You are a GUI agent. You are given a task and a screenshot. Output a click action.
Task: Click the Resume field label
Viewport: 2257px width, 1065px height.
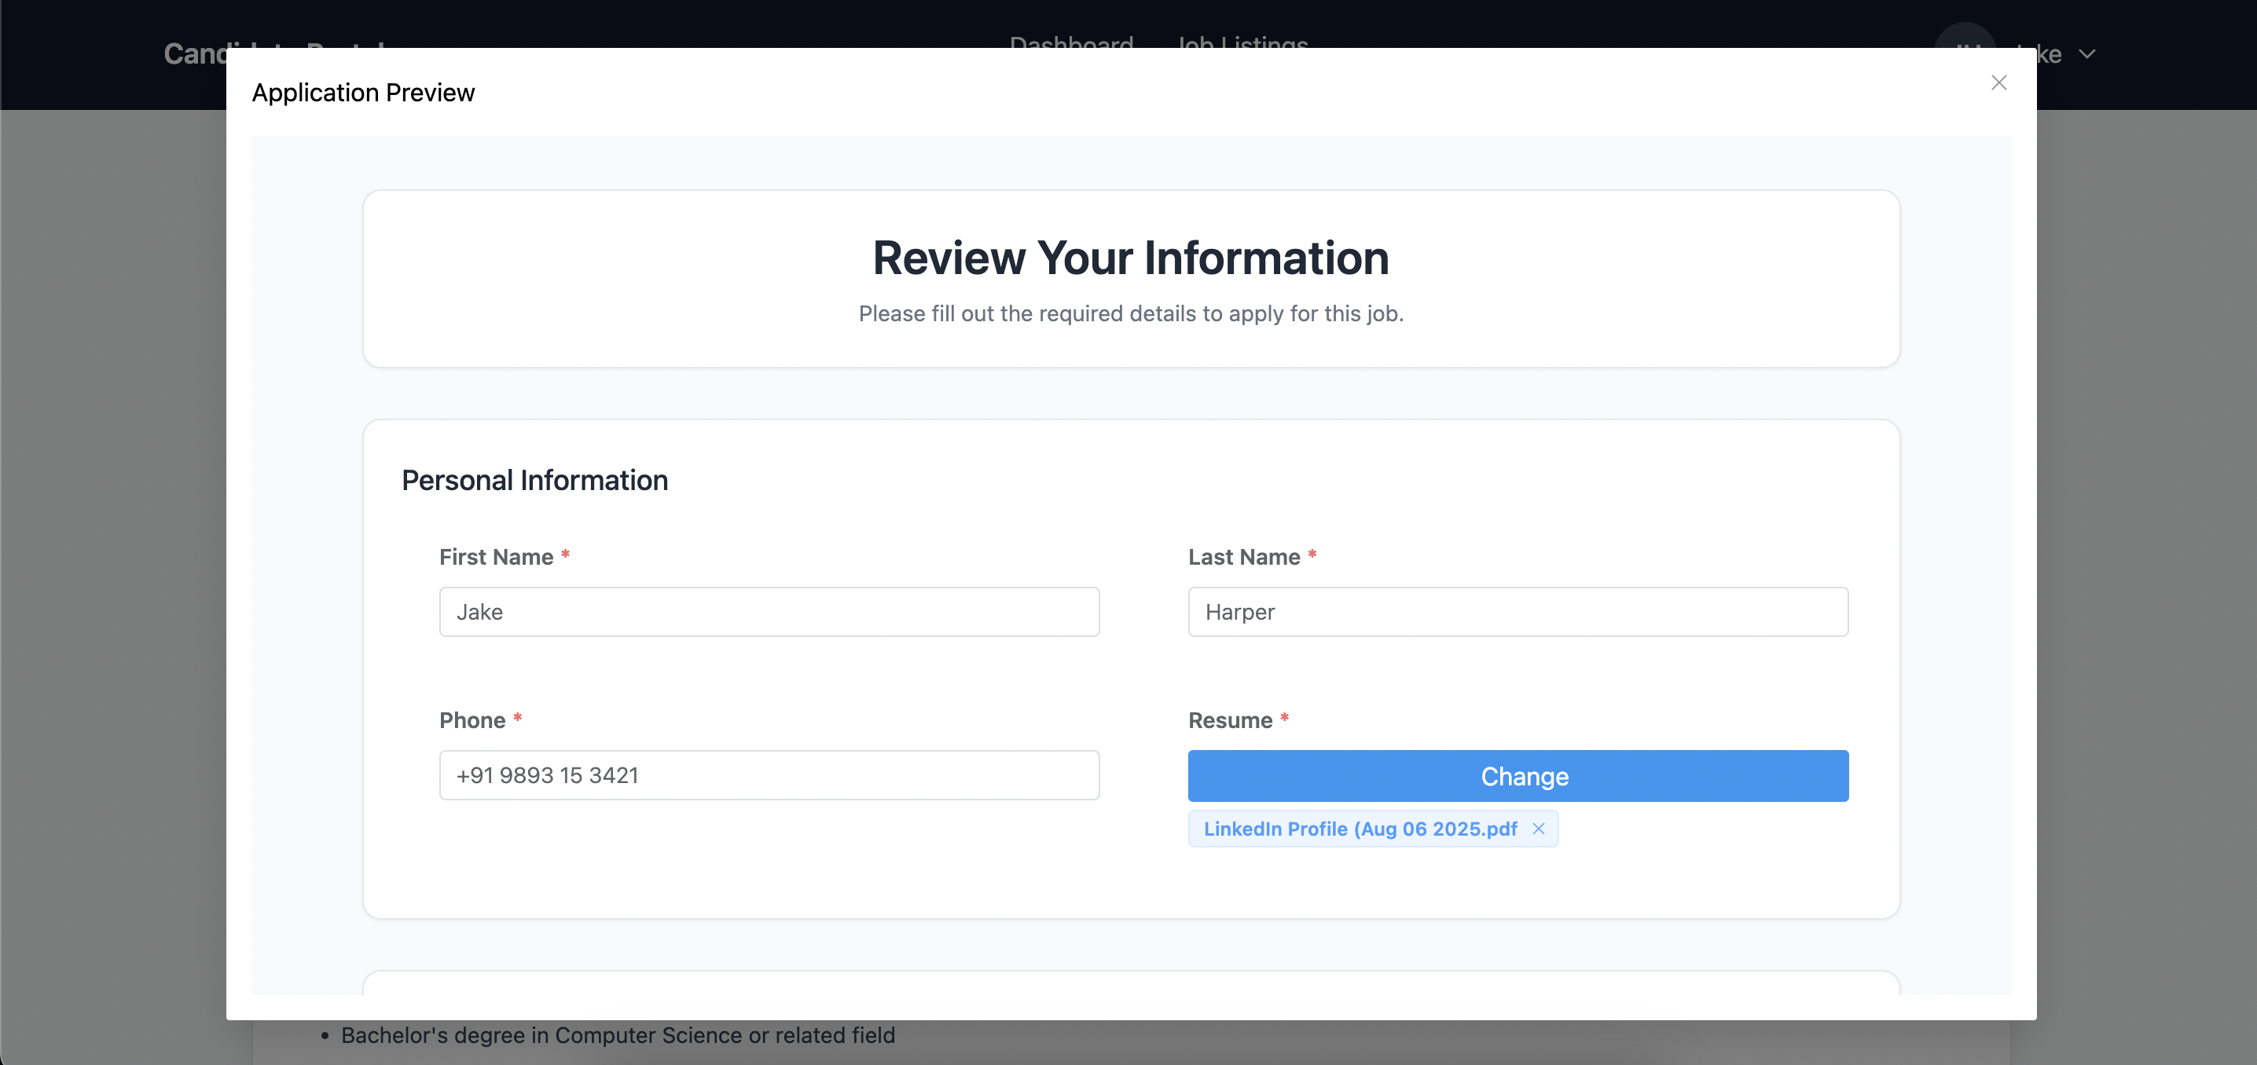coord(1229,720)
